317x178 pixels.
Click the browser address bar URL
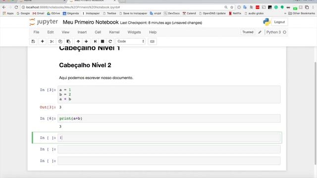pos(73,7)
